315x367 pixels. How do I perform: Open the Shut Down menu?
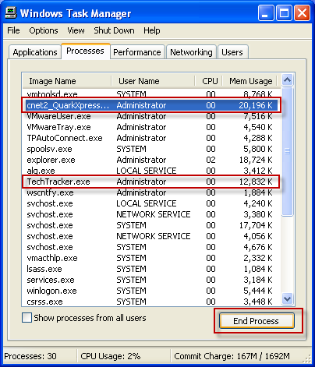coord(114,30)
